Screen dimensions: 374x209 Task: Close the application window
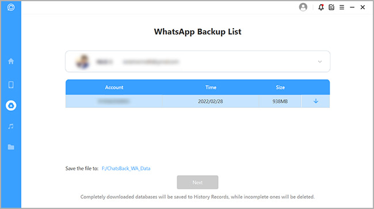pos(363,7)
